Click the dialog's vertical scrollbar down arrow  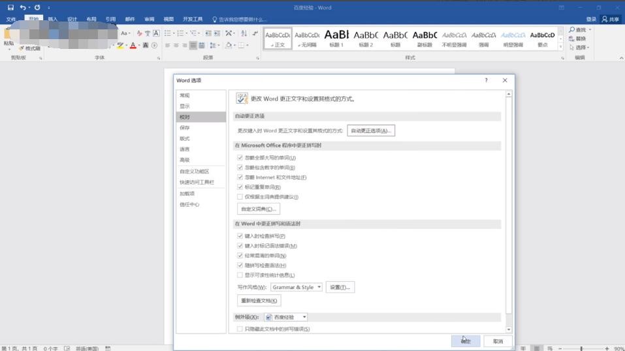509,330
